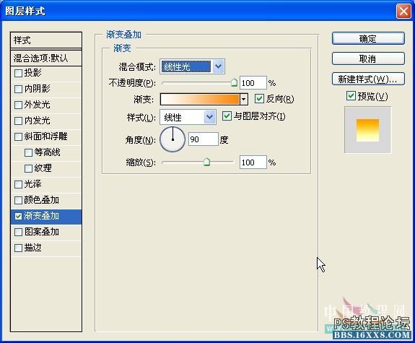
Task: Open the 斜面和浮雕 bevel settings
Action: click(x=46, y=136)
